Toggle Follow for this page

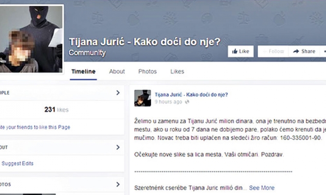click(x=272, y=51)
